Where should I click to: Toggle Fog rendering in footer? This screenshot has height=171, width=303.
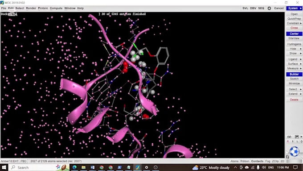point(268,161)
